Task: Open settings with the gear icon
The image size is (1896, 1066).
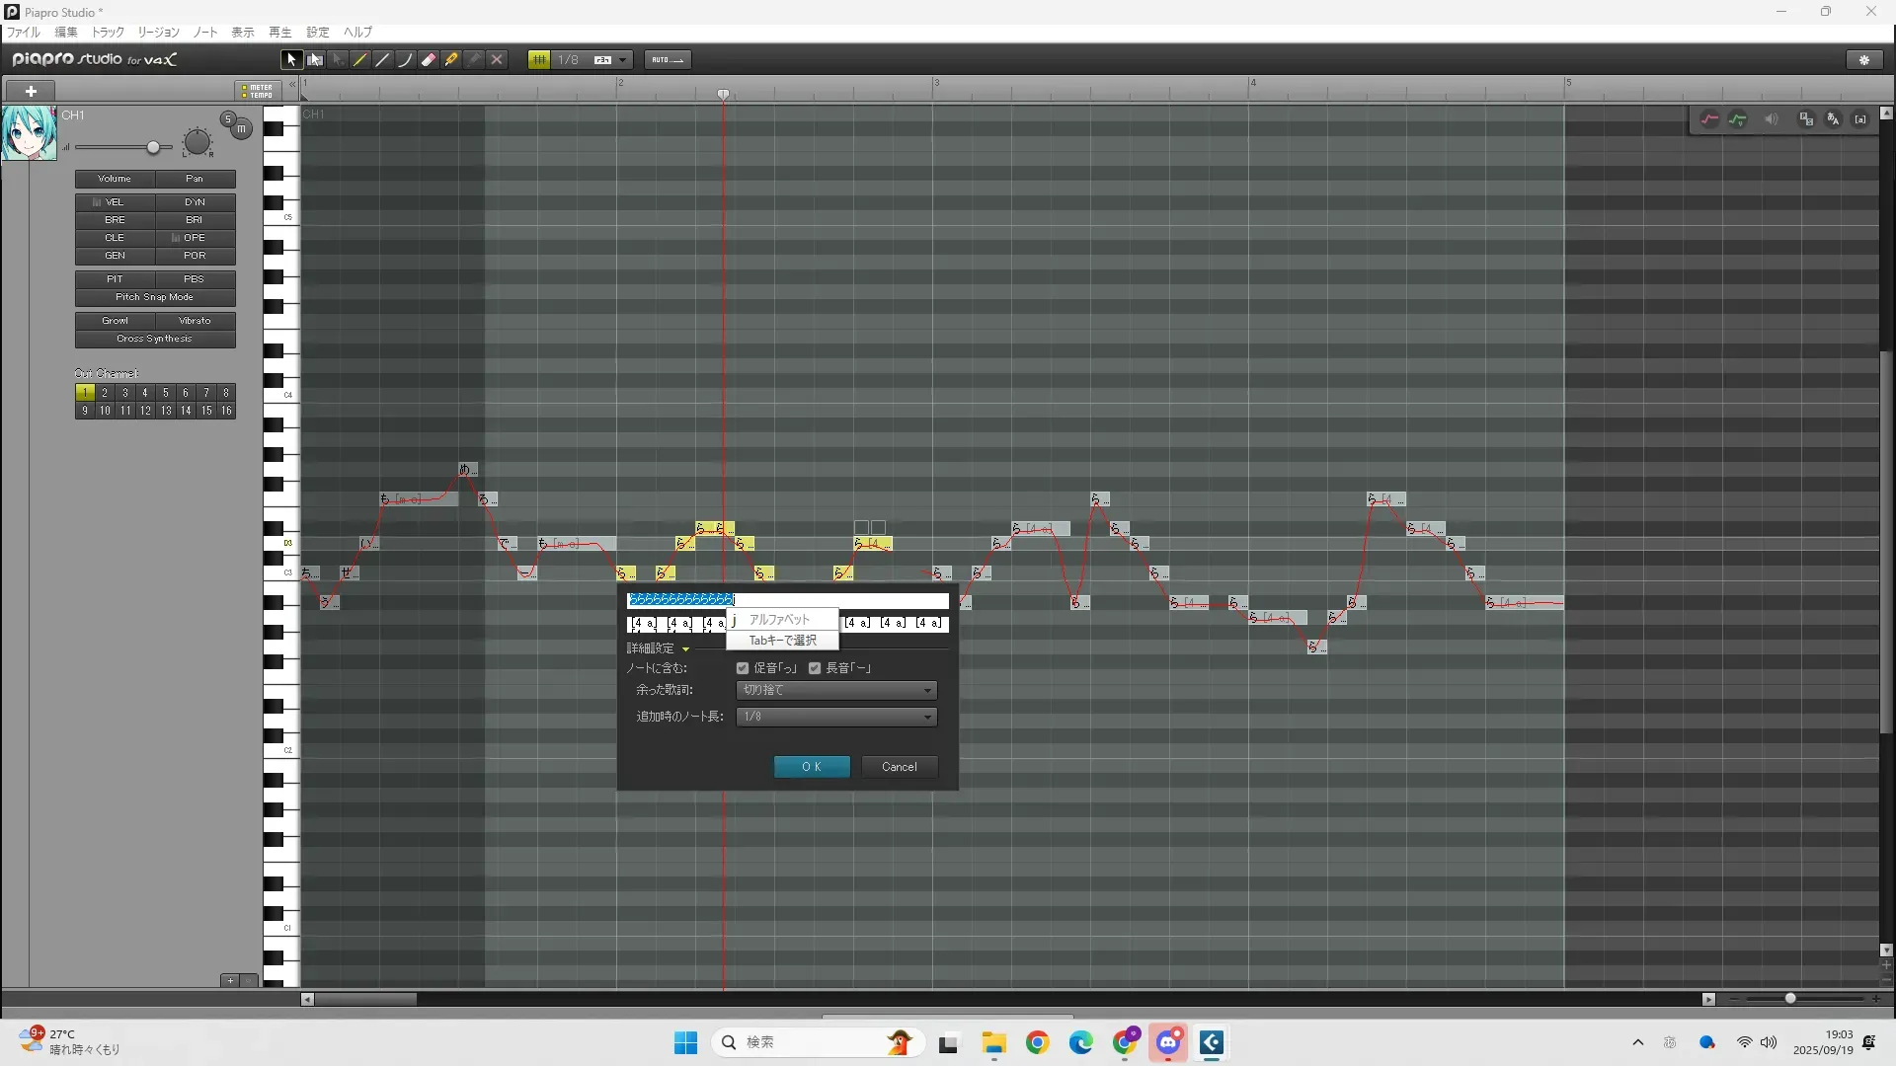Action: (x=1864, y=60)
